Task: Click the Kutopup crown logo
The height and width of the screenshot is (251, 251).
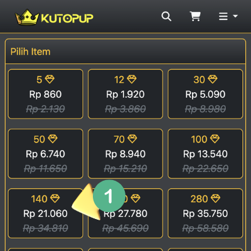Action: pos(27,17)
